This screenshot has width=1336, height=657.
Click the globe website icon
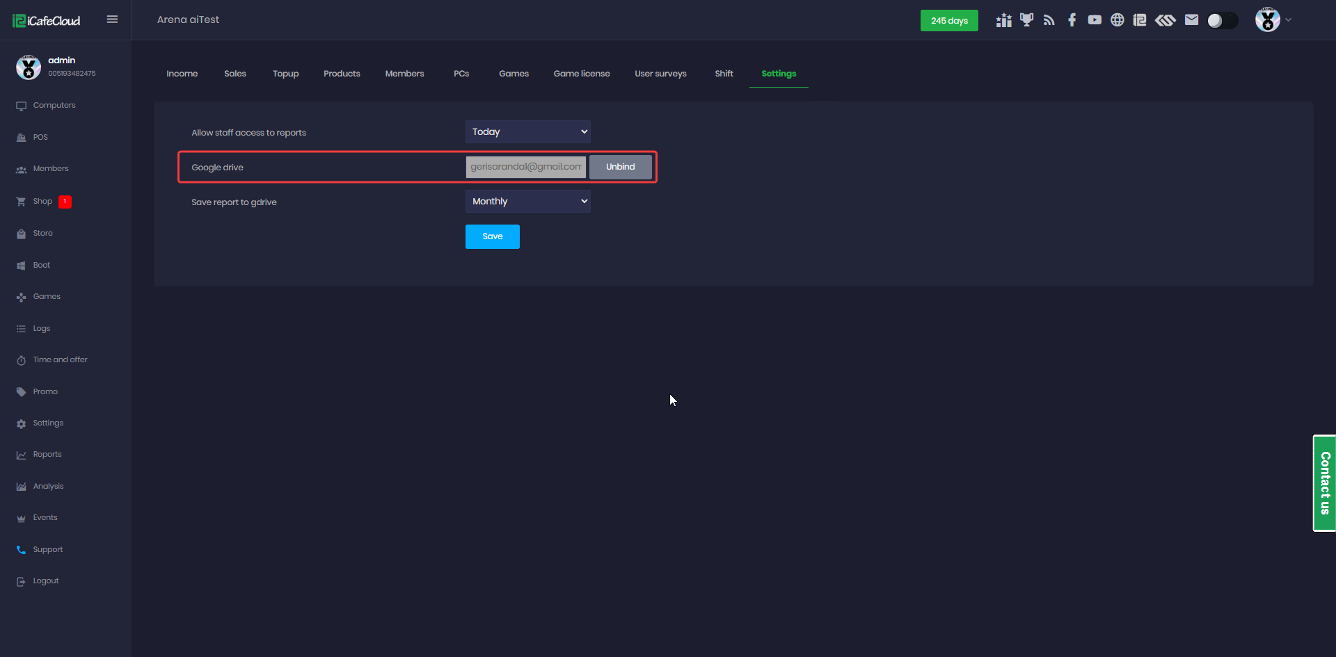tap(1117, 20)
